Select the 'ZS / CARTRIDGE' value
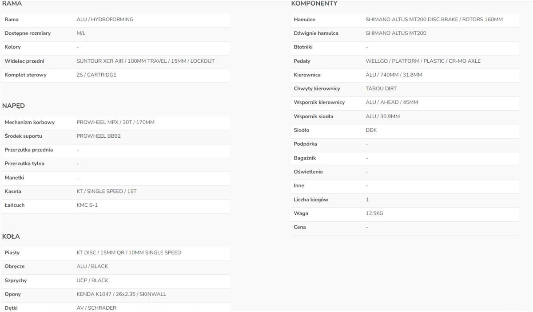This screenshot has height=312, width=533. (x=96, y=75)
